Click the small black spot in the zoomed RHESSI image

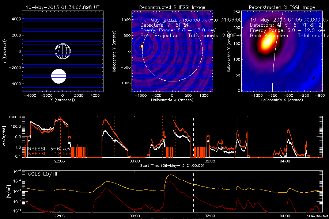coord(314,78)
